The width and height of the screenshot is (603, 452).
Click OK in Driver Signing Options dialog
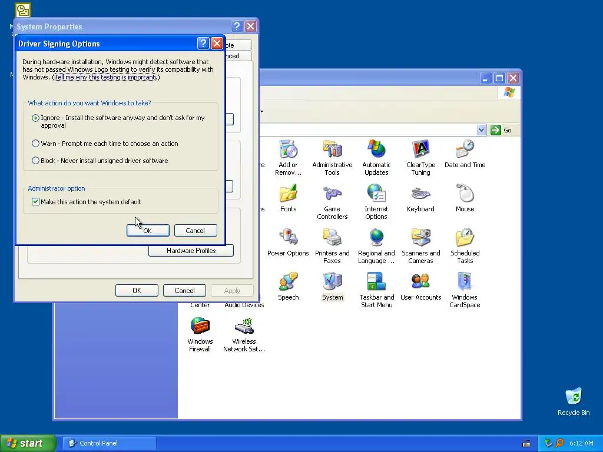148,231
